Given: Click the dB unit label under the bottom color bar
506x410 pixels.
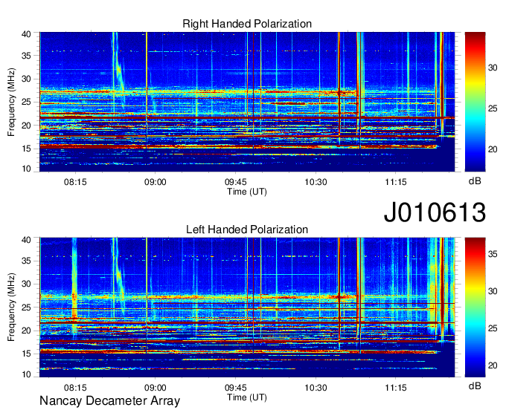Looking at the screenshot, I should tap(475, 385).
